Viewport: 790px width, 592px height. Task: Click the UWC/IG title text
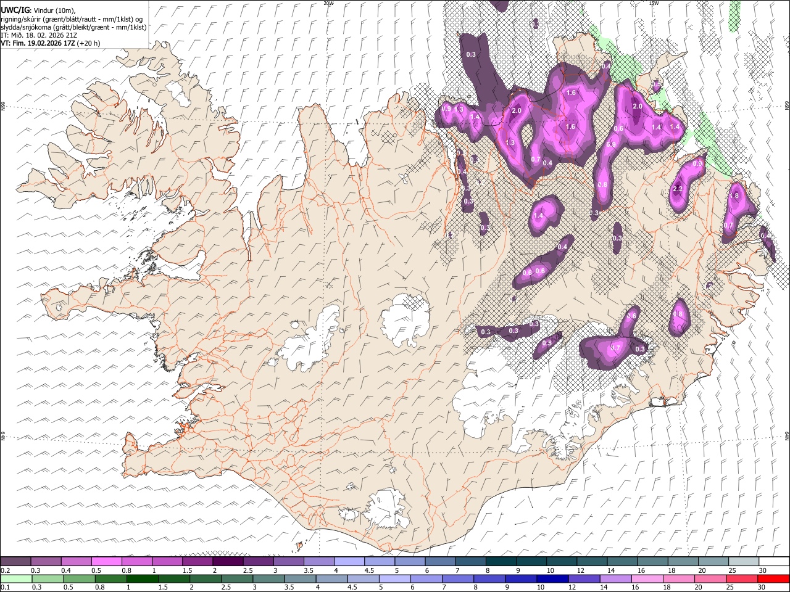coord(14,10)
